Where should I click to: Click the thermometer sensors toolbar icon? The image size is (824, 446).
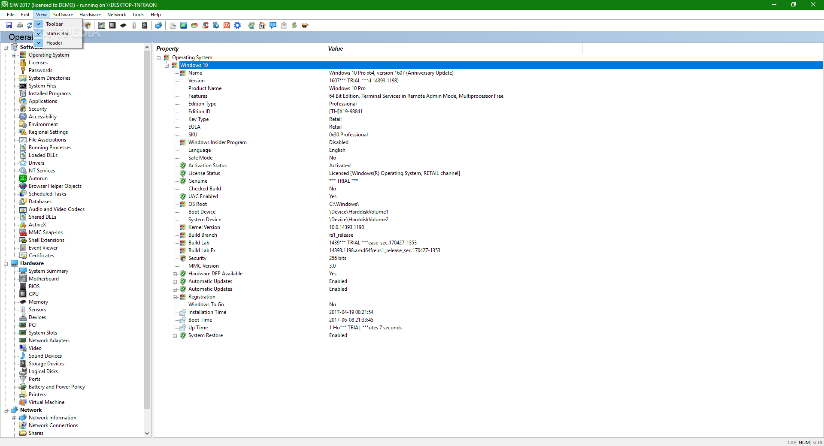coord(134,25)
